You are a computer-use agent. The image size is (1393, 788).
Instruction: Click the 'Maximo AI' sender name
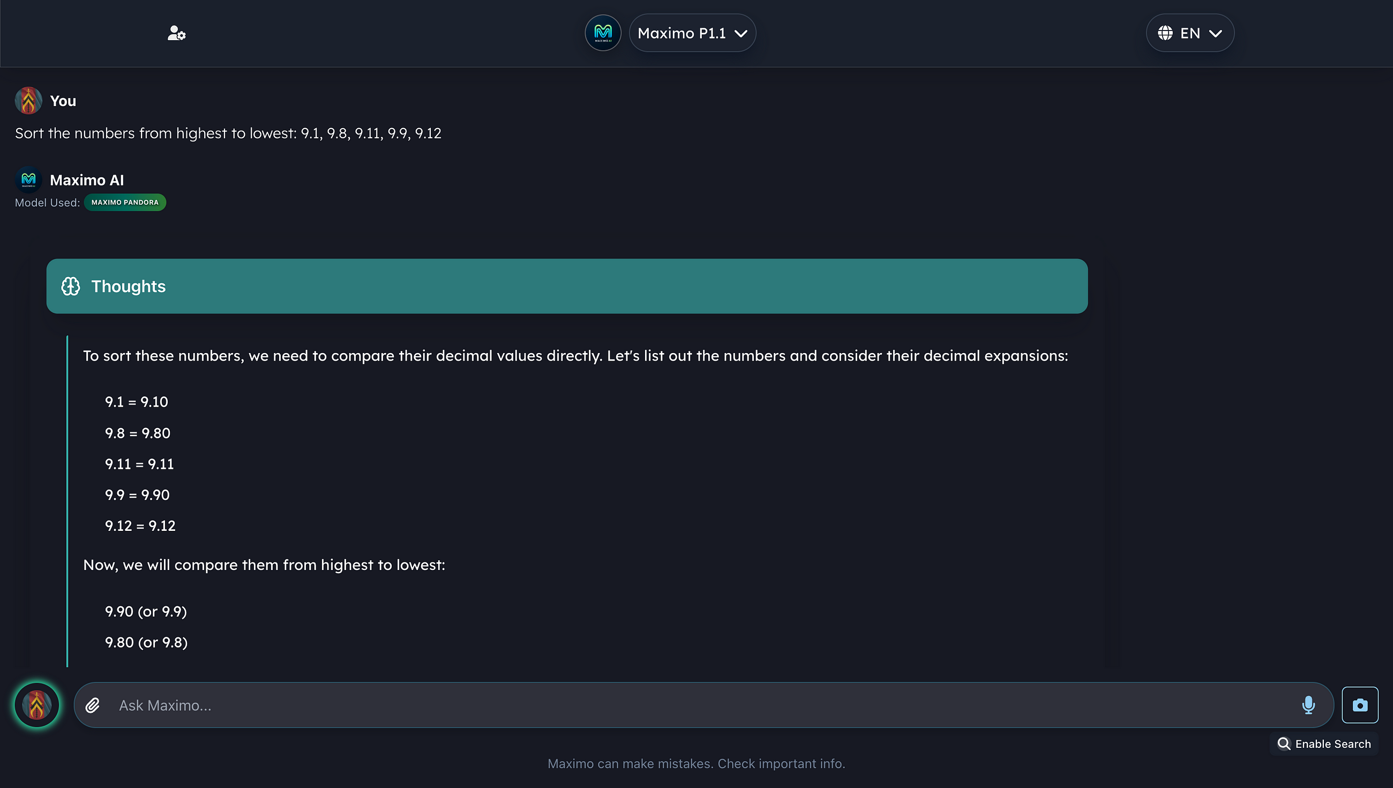[x=87, y=179]
